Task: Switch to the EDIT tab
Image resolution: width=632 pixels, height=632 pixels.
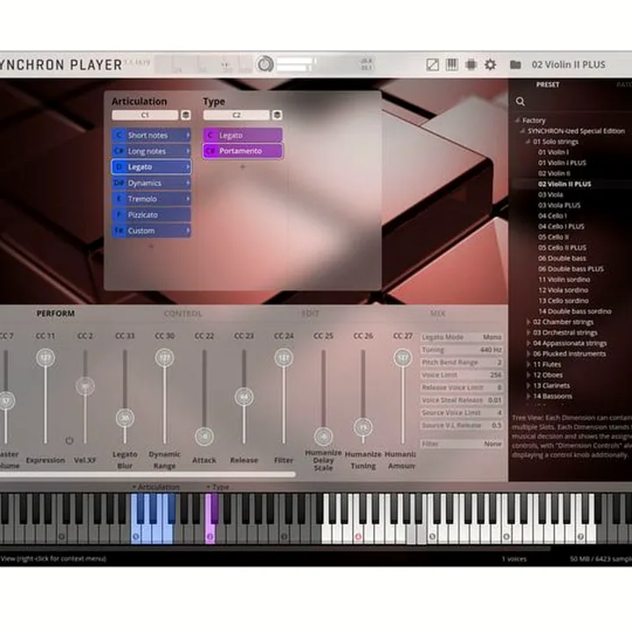Action: pos(310,313)
